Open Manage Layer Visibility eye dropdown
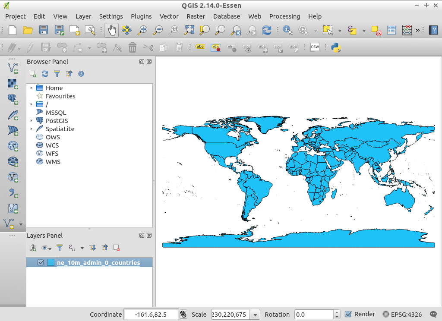This screenshot has width=442, height=321. [46, 248]
